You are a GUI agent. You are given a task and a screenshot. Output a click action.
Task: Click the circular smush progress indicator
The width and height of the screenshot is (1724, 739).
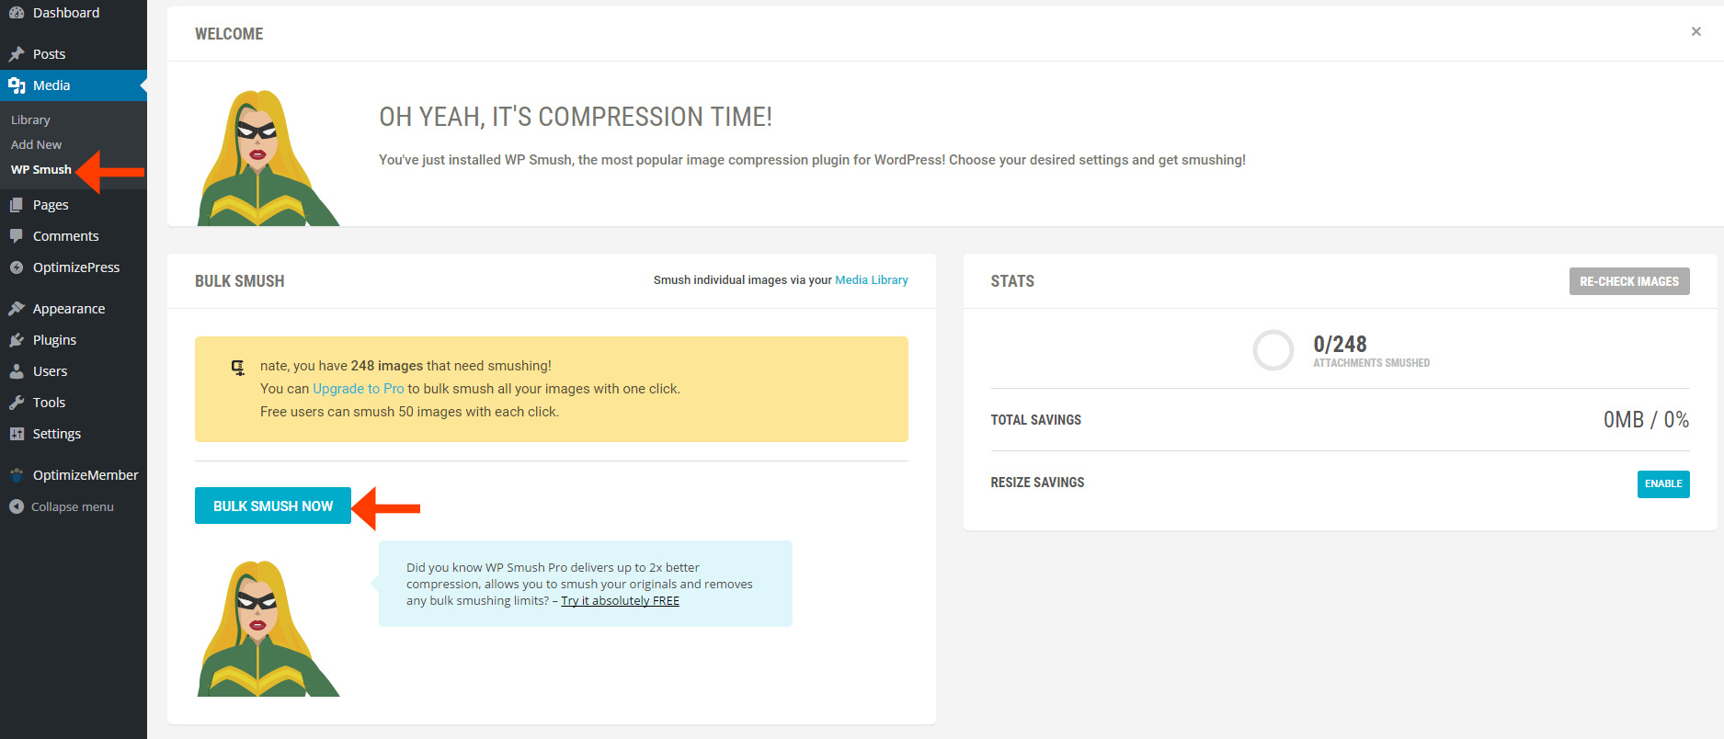tap(1273, 350)
